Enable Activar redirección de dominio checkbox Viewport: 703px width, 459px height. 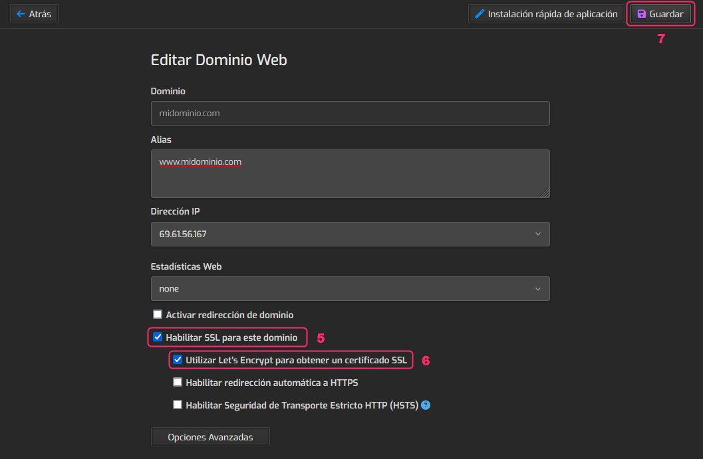pyautogui.click(x=158, y=315)
